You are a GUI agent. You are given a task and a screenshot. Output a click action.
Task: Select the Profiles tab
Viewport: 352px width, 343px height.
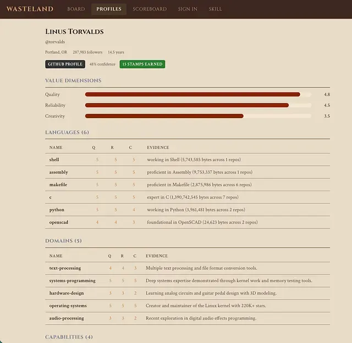(109, 9)
